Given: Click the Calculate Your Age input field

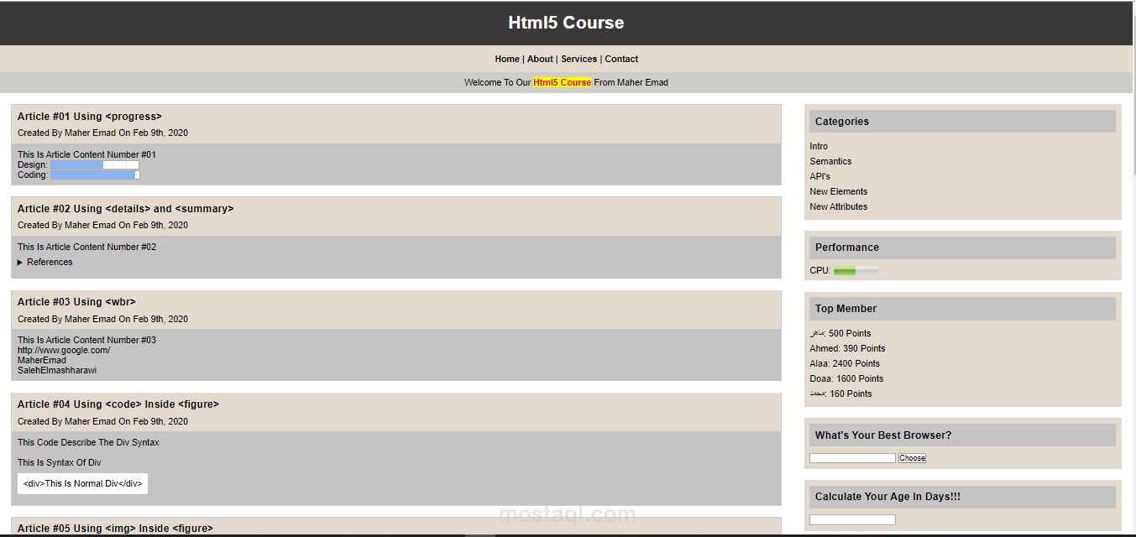Looking at the screenshot, I should pos(851,519).
